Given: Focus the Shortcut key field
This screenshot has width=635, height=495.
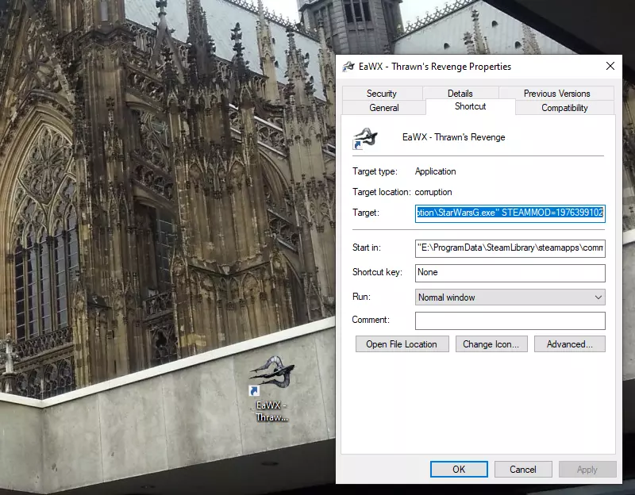Looking at the screenshot, I should tap(510, 273).
